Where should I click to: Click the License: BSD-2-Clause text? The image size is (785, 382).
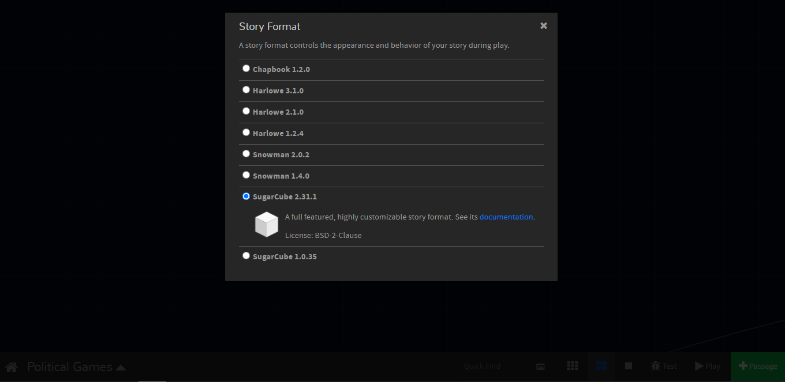click(323, 236)
